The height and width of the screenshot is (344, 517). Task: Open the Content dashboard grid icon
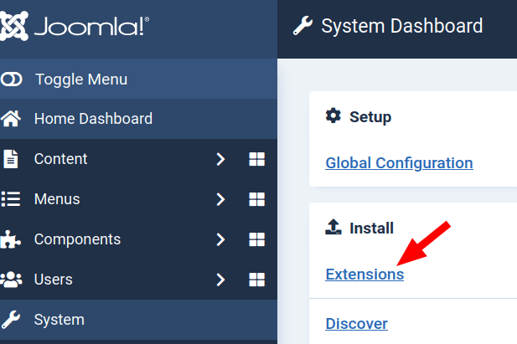coord(256,159)
